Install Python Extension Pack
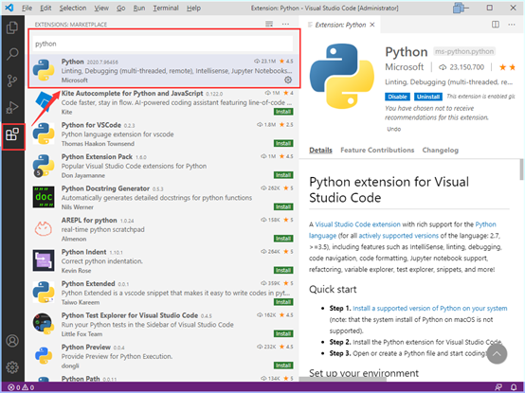 283,175
